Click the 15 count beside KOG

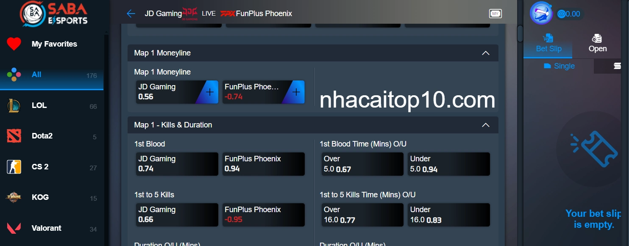93,199
